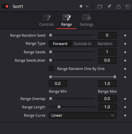132x134 pixels.
Task: Enable Range Random One By One checkbox
Action: [51, 69]
